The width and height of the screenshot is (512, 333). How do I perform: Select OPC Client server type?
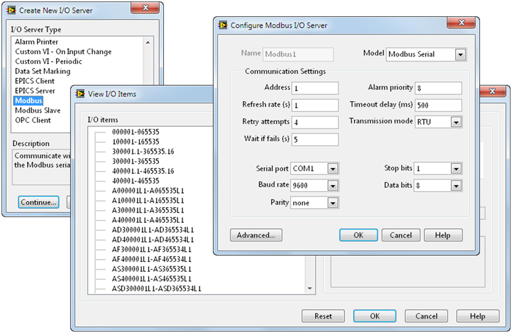click(x=33, y=120)
